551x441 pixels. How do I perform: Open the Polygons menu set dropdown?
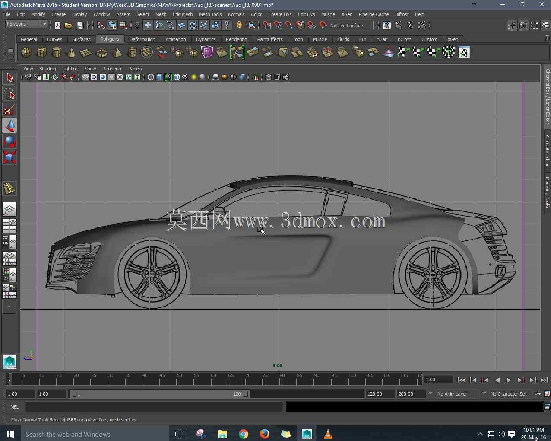26,24
